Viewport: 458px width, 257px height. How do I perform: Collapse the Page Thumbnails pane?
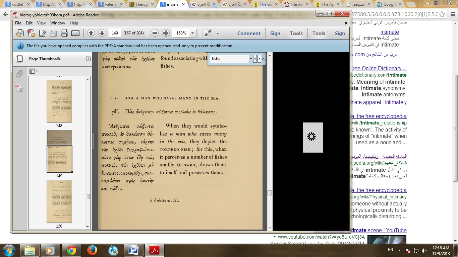[x=88, y=59]
